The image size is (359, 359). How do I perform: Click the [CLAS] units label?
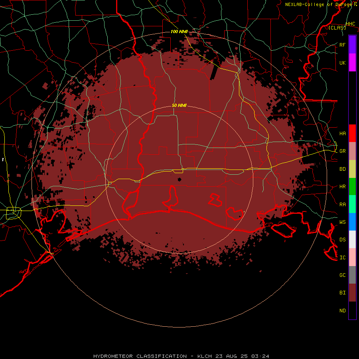tap(337, 28)
